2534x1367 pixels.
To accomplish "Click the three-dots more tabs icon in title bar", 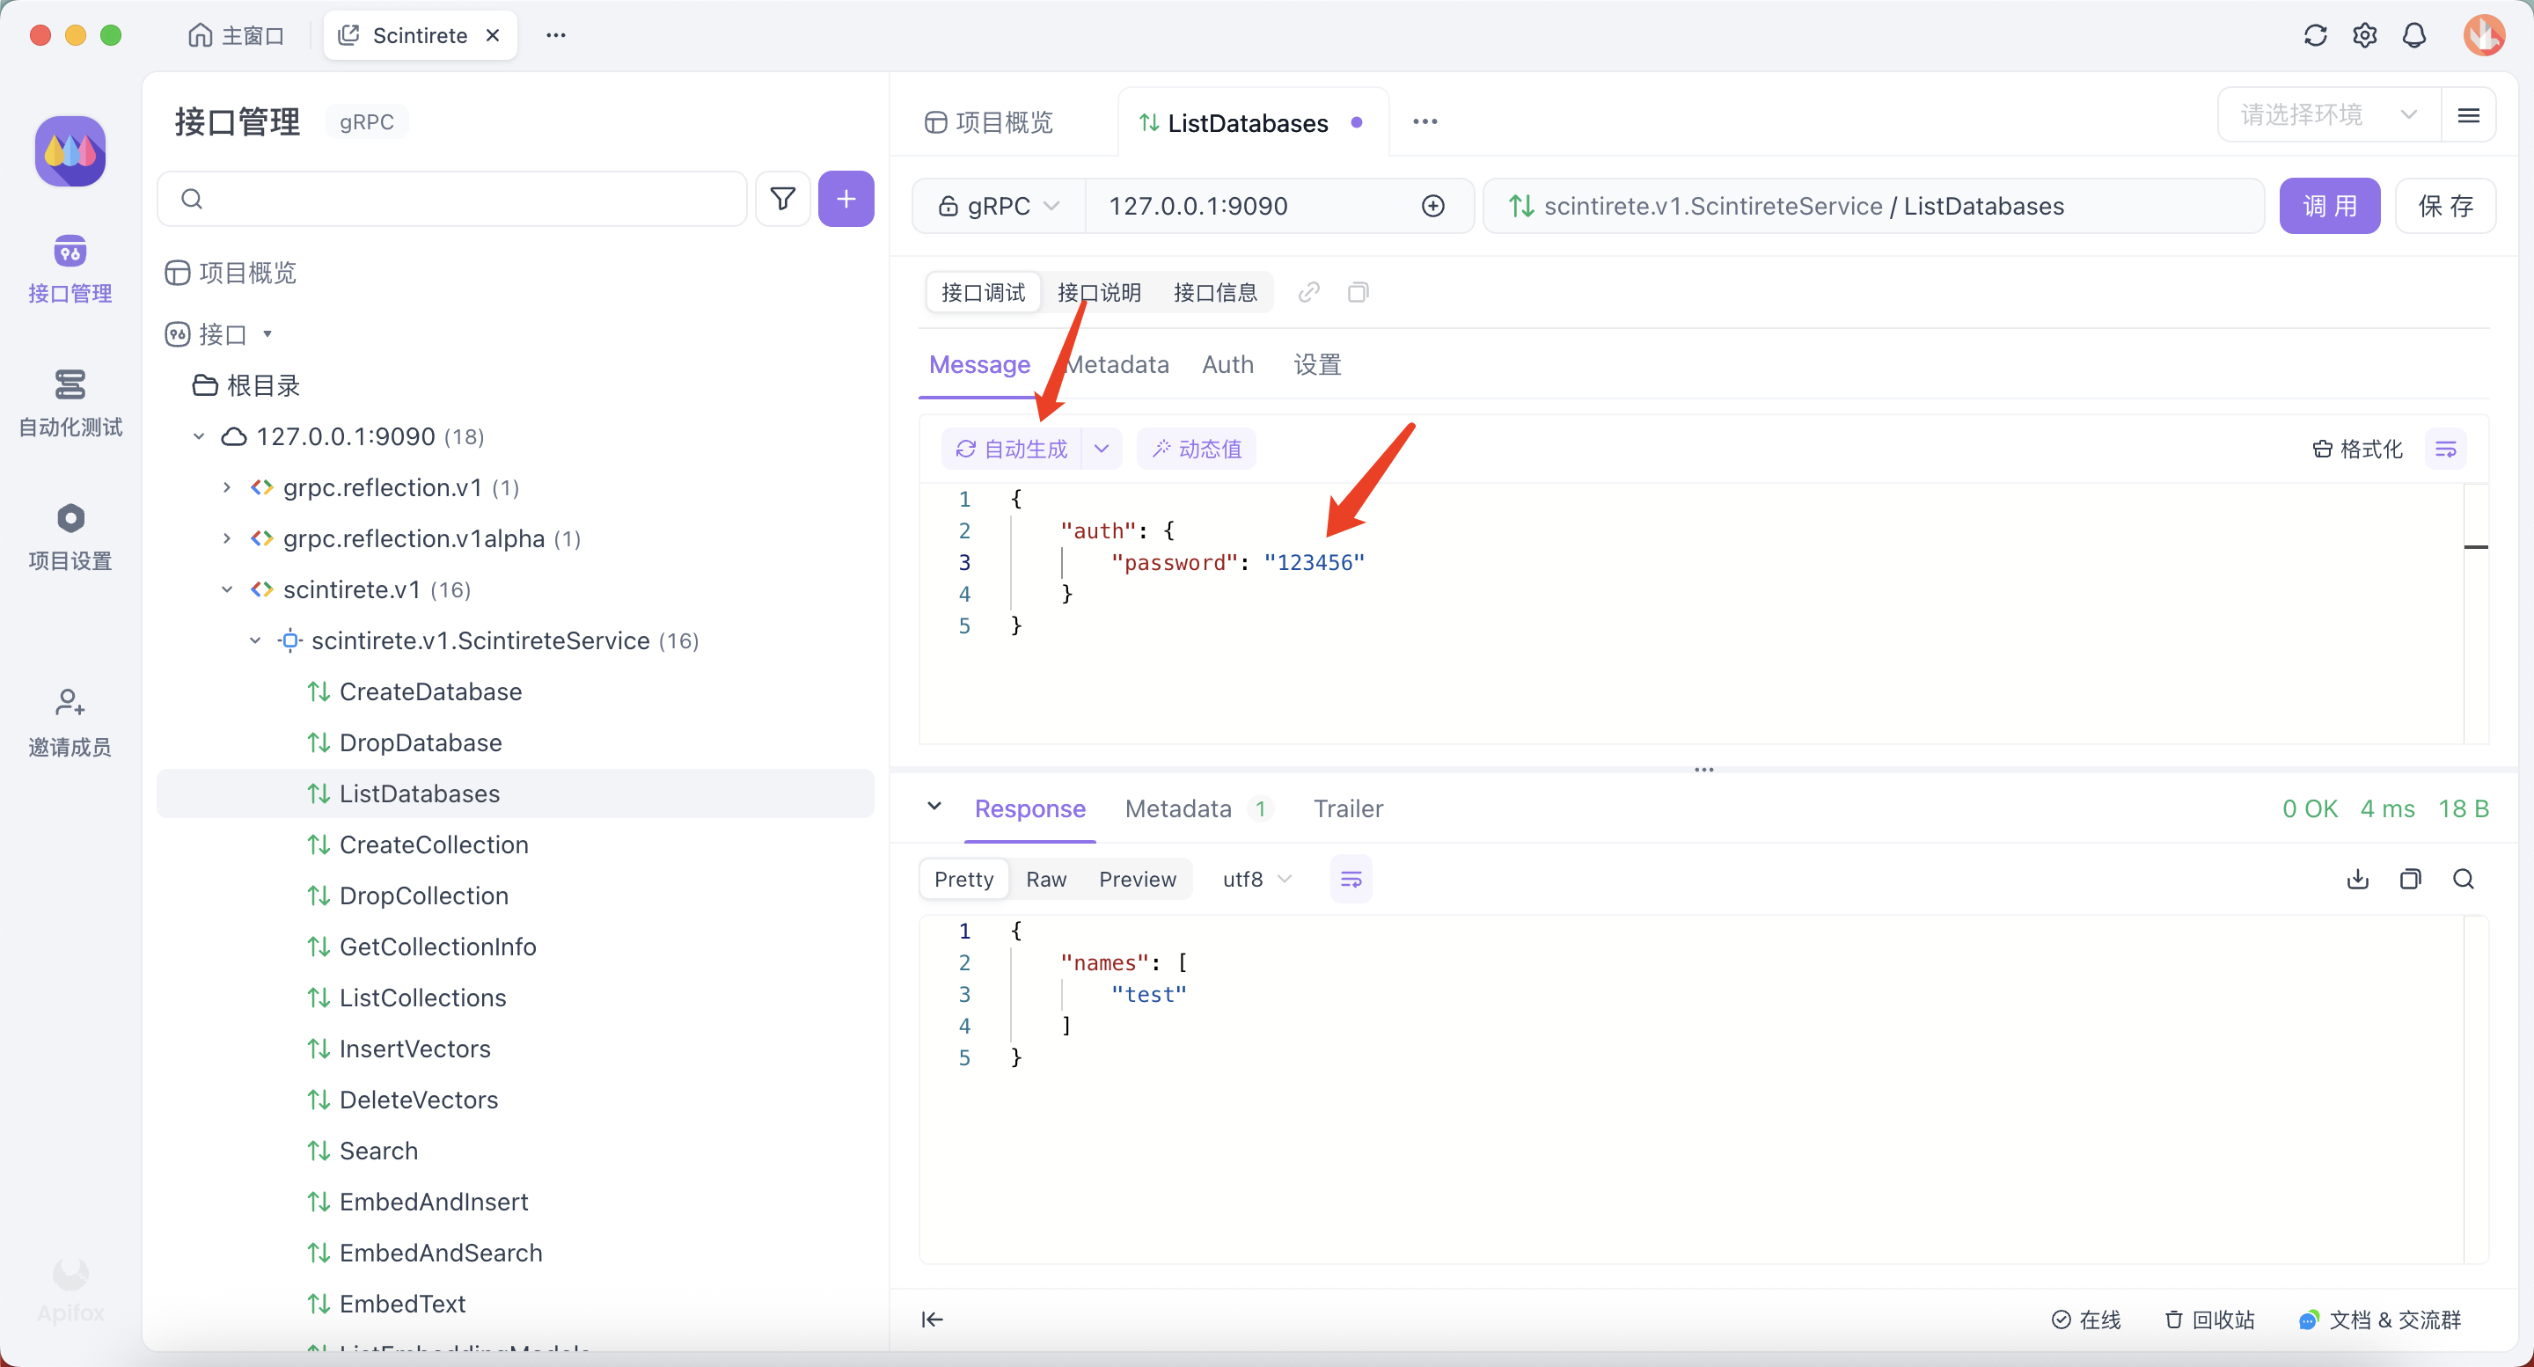I will coord(556,35).
